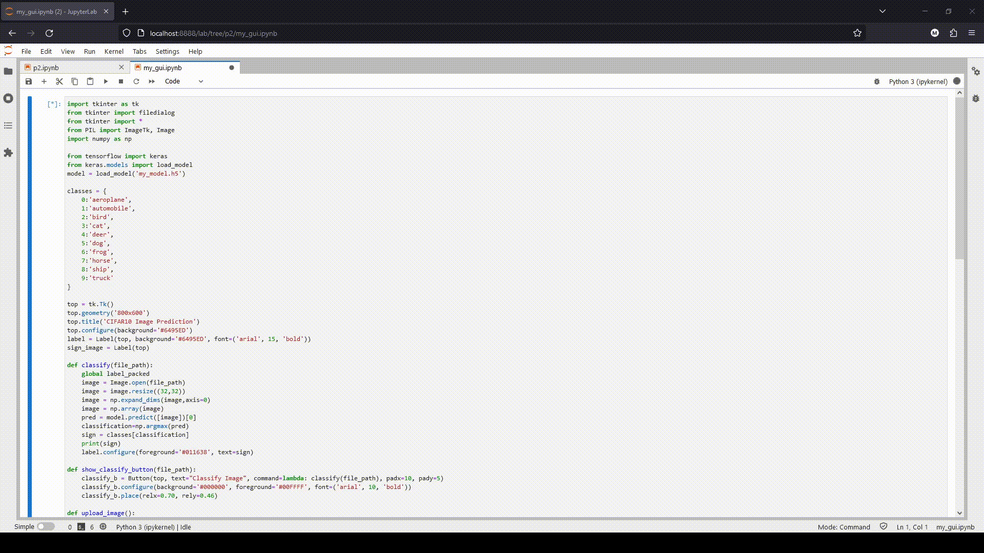Open a new browser tab with plus
The height and width of the screenshot is (553, 984).
click(x=126, y=11)
